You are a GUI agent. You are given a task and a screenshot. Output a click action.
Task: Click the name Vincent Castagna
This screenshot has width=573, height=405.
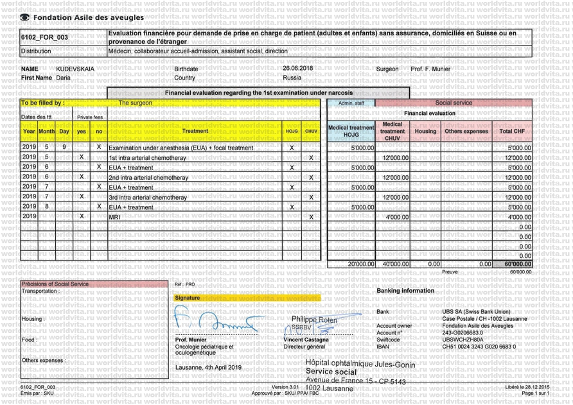306,340
